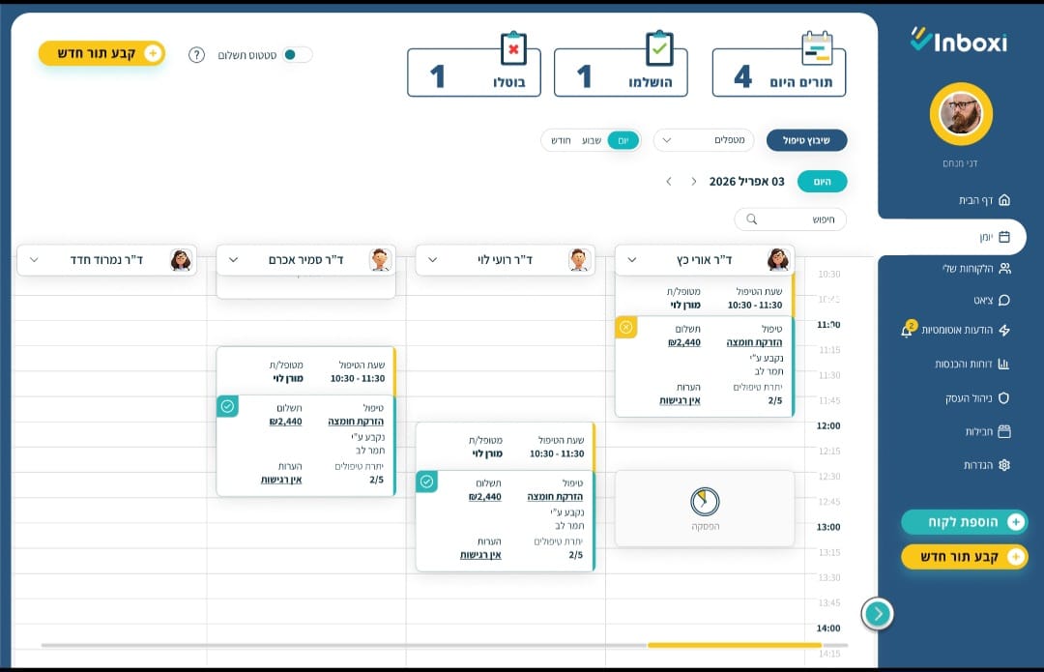Click the teal round arrow sidebar collapse button
The image size is (1044, 672).
point(877,613)
